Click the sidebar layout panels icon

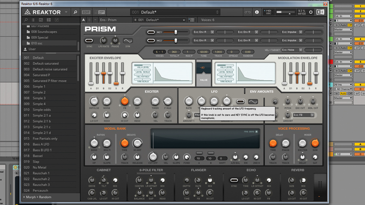tap(49, 20)
